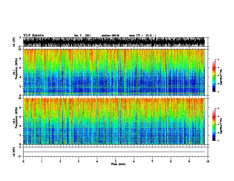Click time axis tick label '5'
The image size is (234, 181).
(x=116, y=161)
